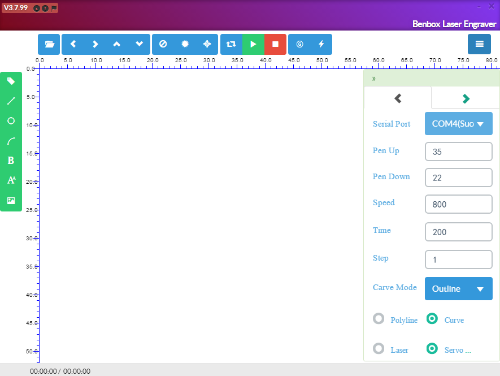Click the Pen Down input field

coord(459,178)
